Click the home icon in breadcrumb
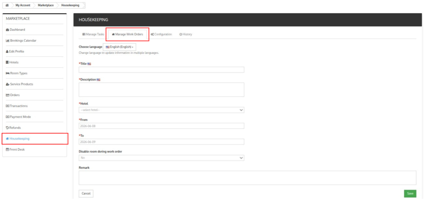Viewport: 424px width, 199px height. pyautogui.click(x=7, y=5)
